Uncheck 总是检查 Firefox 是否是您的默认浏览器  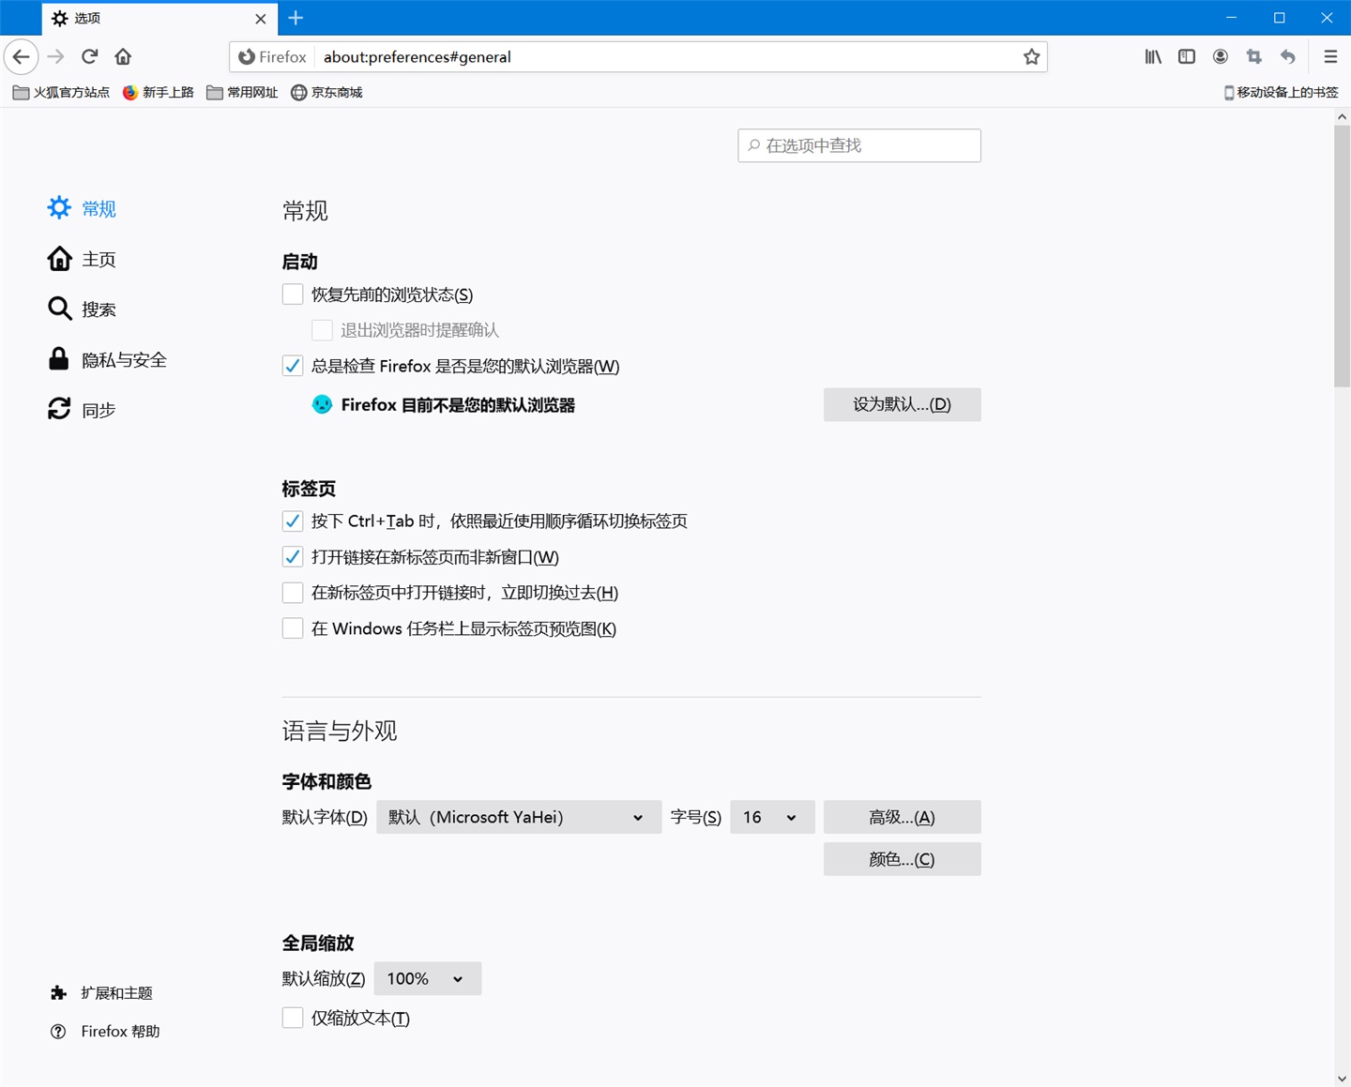(x=293, y=366)
